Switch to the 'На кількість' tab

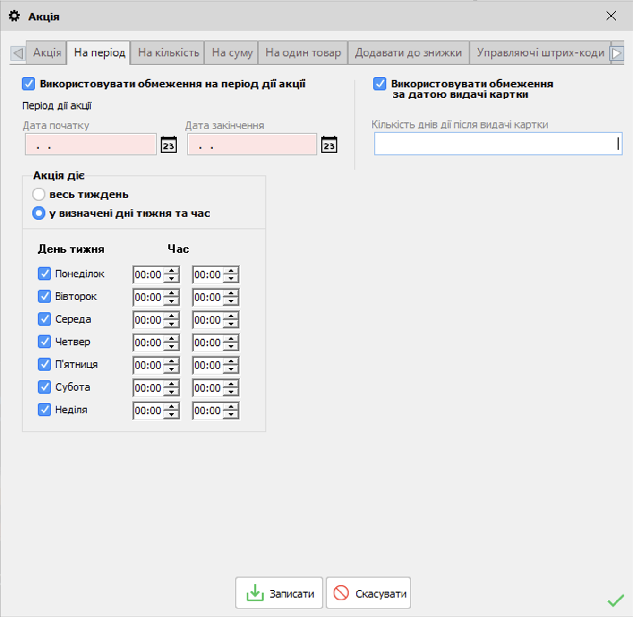168,52
